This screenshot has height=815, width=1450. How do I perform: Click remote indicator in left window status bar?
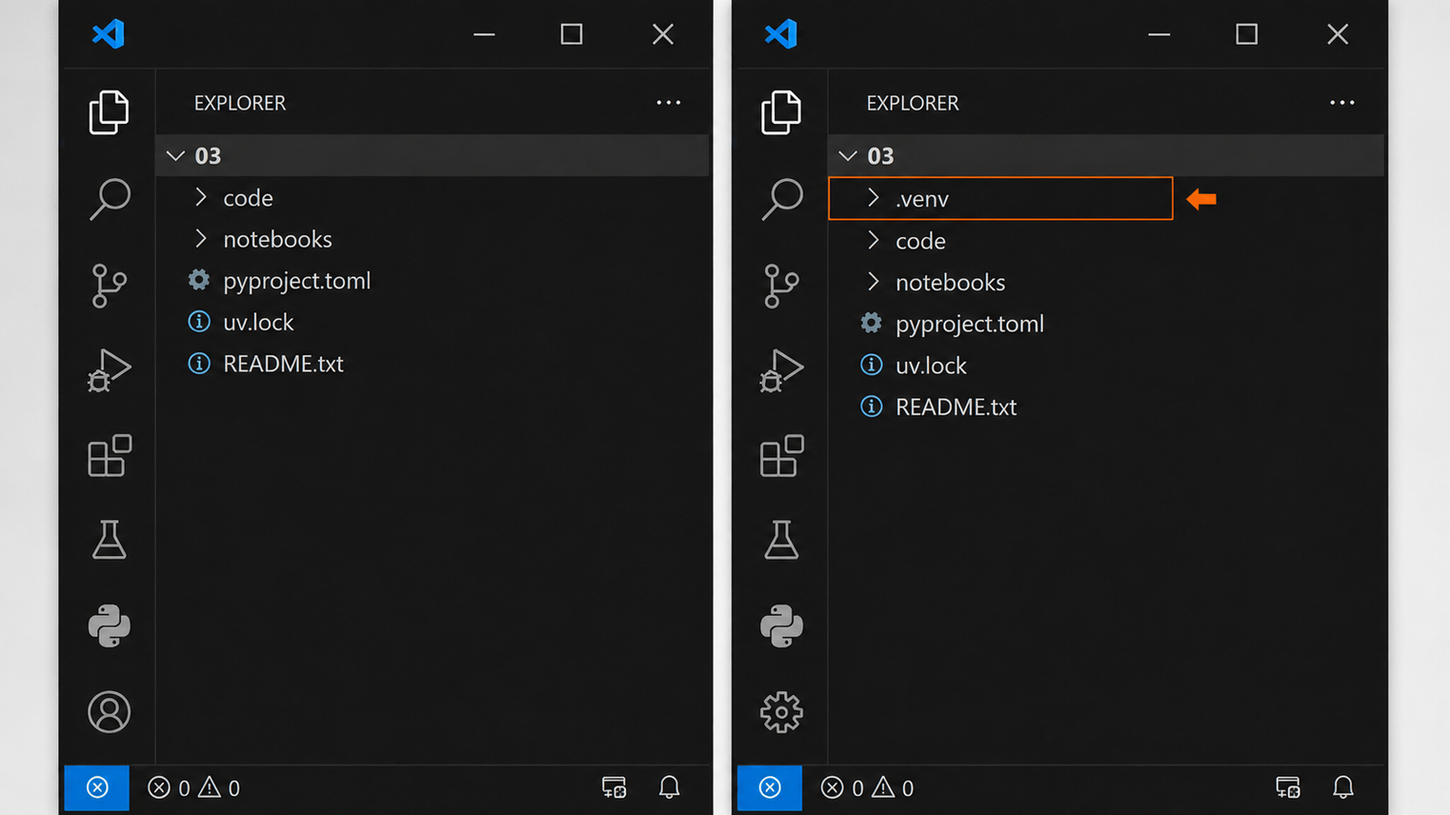[x=97, y=788]
